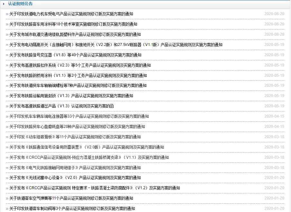Open 《电气化铁路接触网用绝缘子》notice
The height and width of the screenshot is (212, 291).
coord(75,168)
